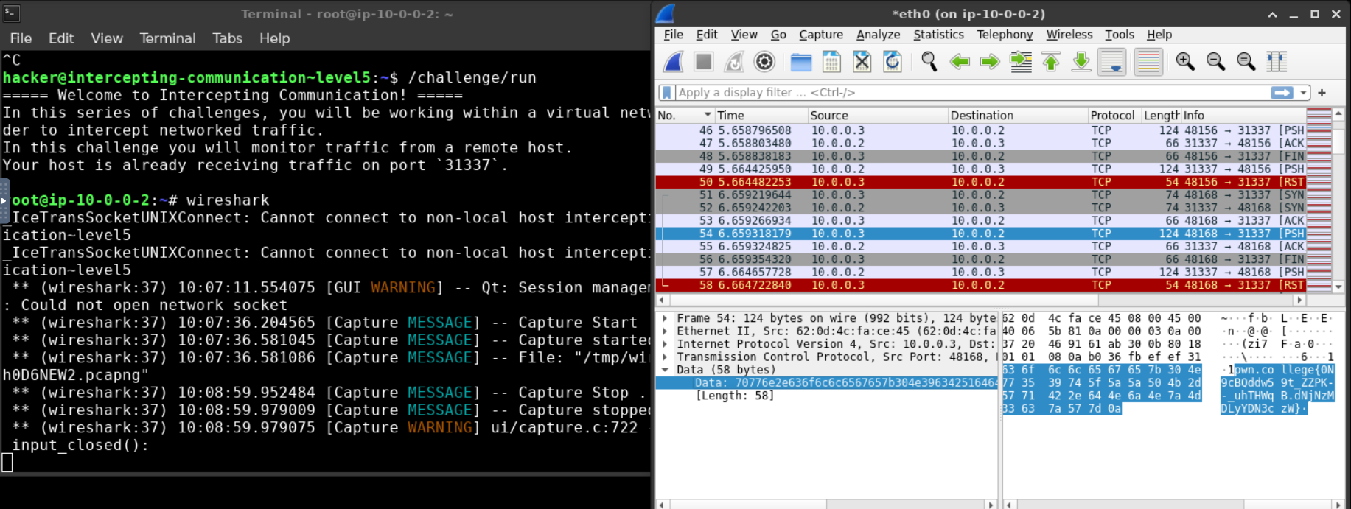Click the stop capture square icon
This screenshot has height=509, width=1351.
(x=704, y=62)
